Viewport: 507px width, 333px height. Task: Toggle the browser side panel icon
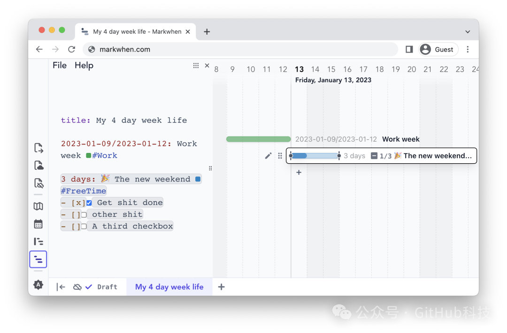pyautogui.click(x=409, y=49)
